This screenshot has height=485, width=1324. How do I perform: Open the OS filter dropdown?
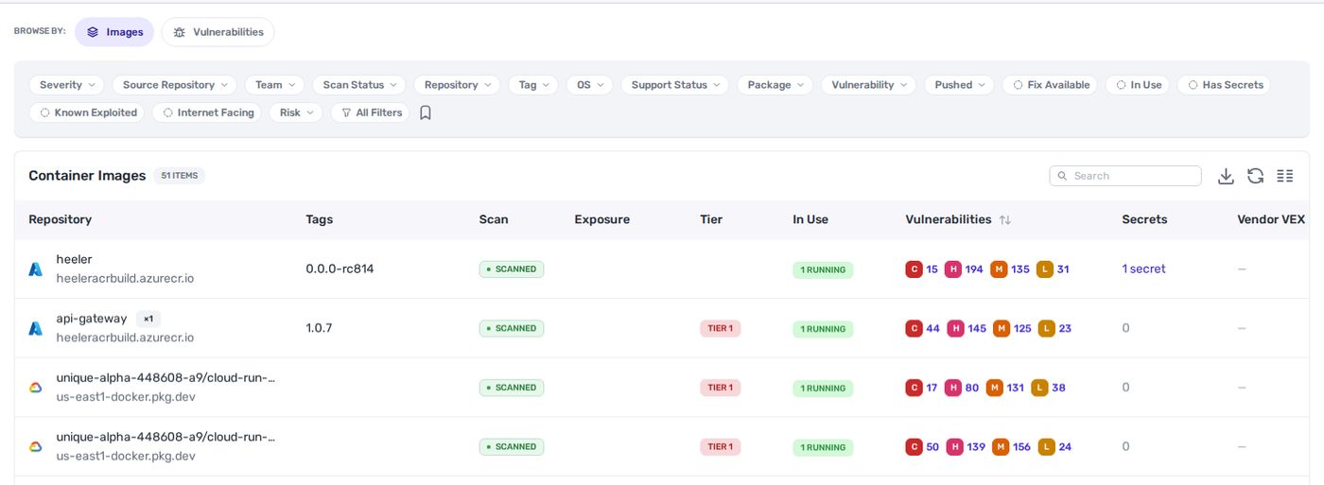(x=589, y=85)
